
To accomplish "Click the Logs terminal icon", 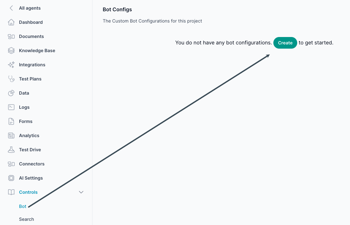I will (x=11, y=107).
